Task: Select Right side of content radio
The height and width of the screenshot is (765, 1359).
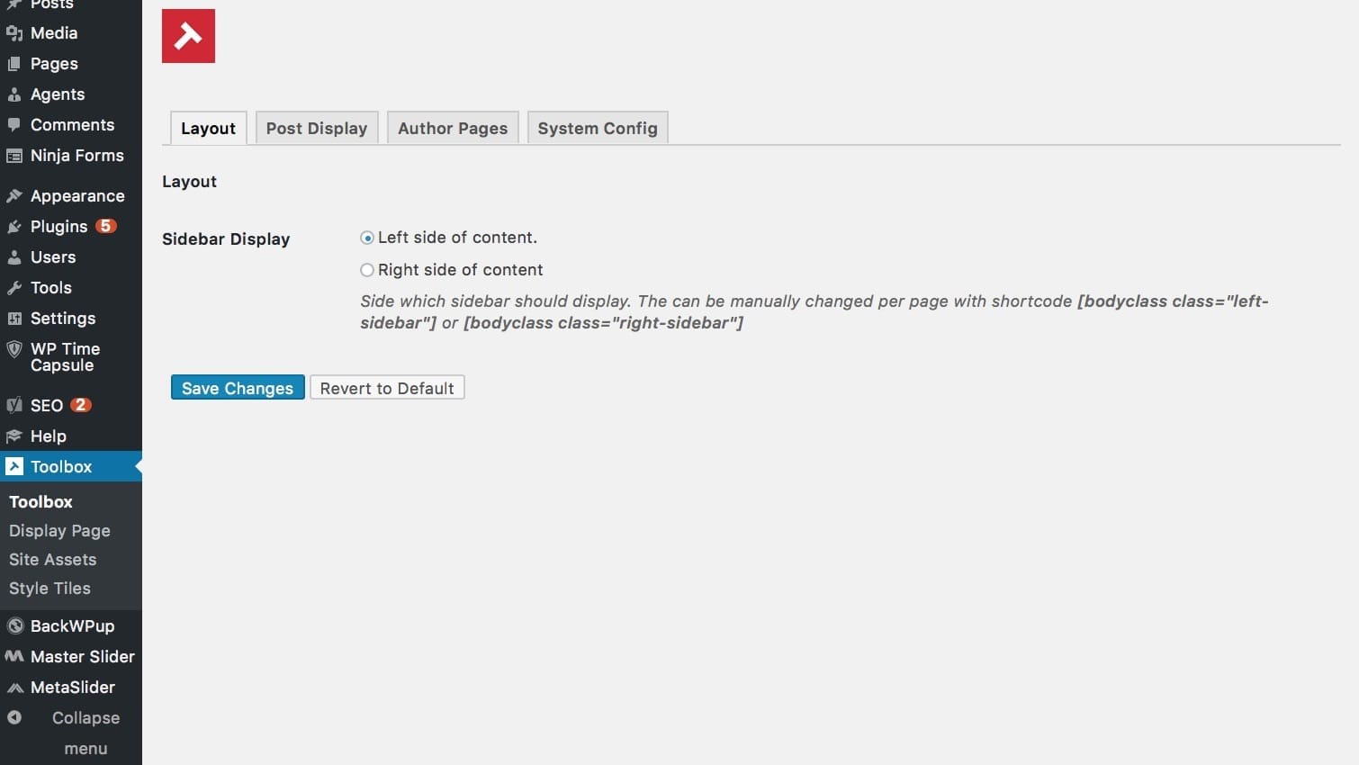Action: click(x=367, y=270)
